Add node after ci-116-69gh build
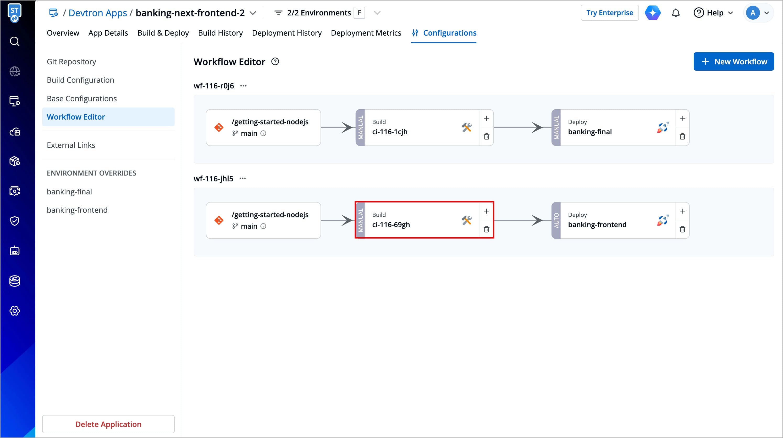Screen dimensions: 783x438 (486, 211)
